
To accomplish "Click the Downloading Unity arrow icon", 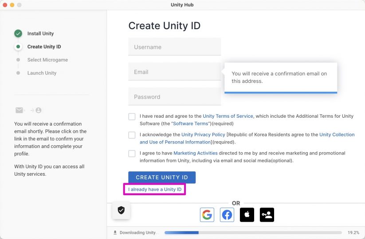I will point(115,232).
